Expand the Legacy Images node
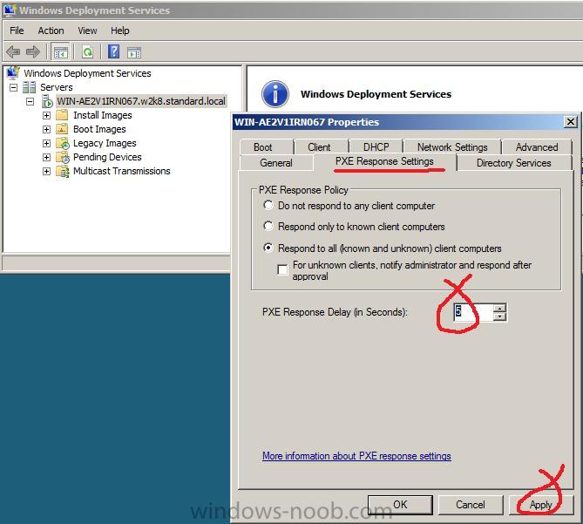The height and width of the screenshot is (524, 583). [46, 143]
